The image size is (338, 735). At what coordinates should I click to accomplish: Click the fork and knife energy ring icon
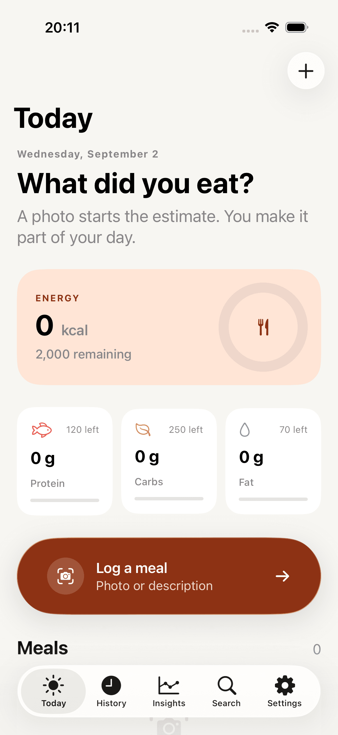click(263, 327)
